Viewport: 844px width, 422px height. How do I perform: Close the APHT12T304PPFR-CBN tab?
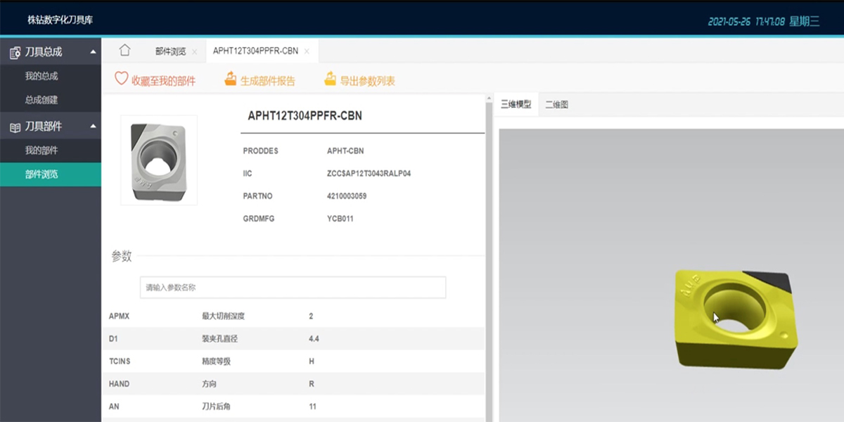(307, 51)
